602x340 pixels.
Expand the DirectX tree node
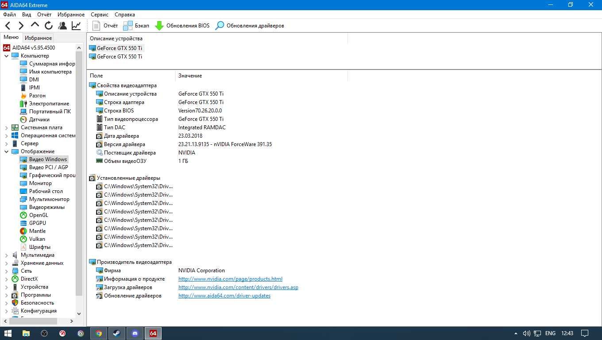[x=6, y=279]
